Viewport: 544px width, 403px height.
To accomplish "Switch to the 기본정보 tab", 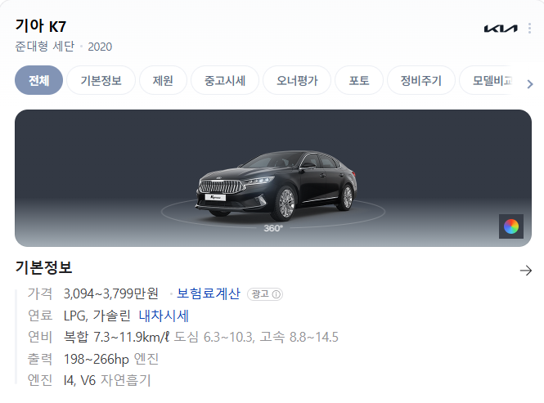I will point(101,80).
